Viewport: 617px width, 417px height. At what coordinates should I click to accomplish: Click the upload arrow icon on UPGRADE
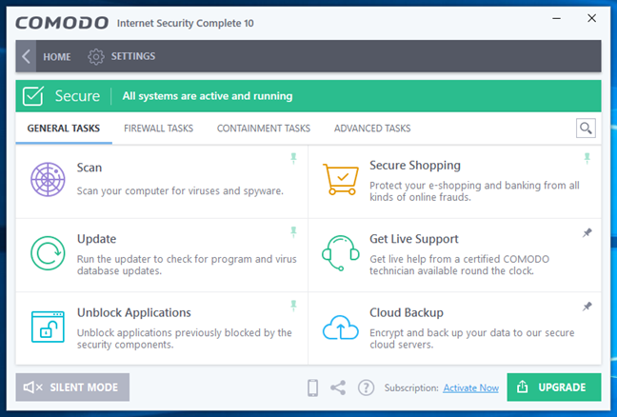click(522, 387)
